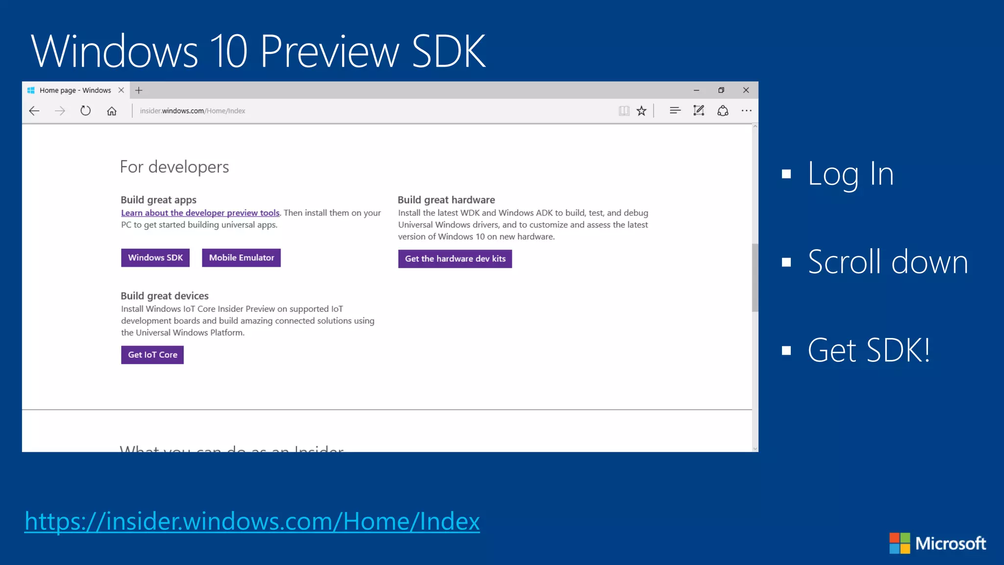Click the Windows SDK button
The width and height of the screenshot is (1004, 565).
pos(155,258)
